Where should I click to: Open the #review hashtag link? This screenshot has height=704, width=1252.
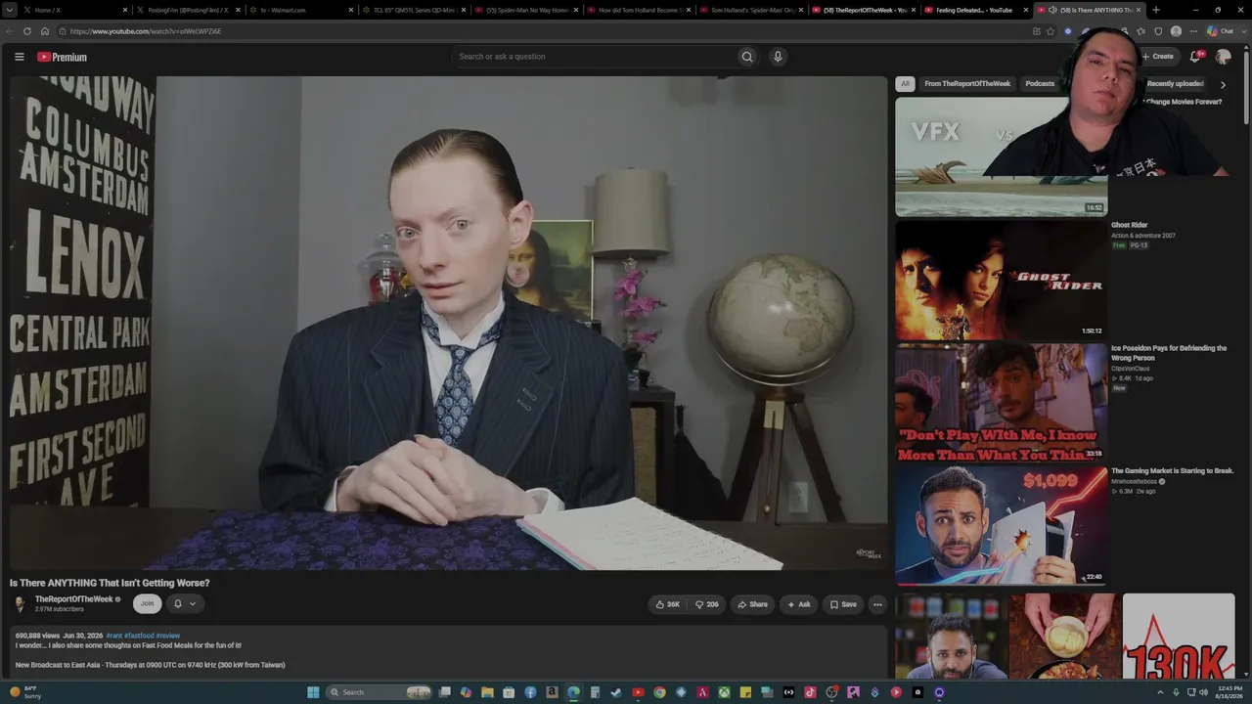tap(167, 636)
